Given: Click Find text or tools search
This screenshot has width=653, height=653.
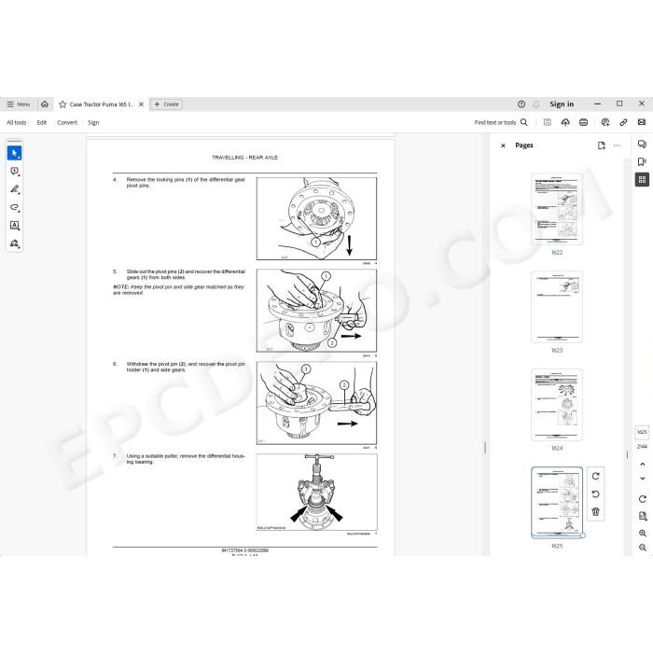Looking at the screenshot, I should [501, 122].
